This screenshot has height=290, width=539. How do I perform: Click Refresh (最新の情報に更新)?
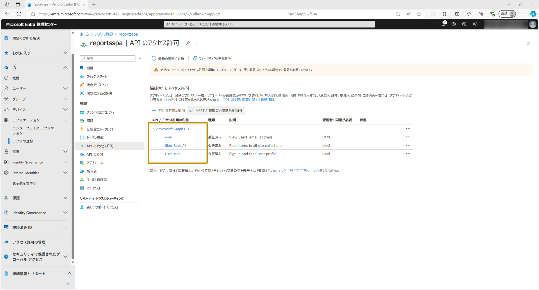[x=168, y=59]
